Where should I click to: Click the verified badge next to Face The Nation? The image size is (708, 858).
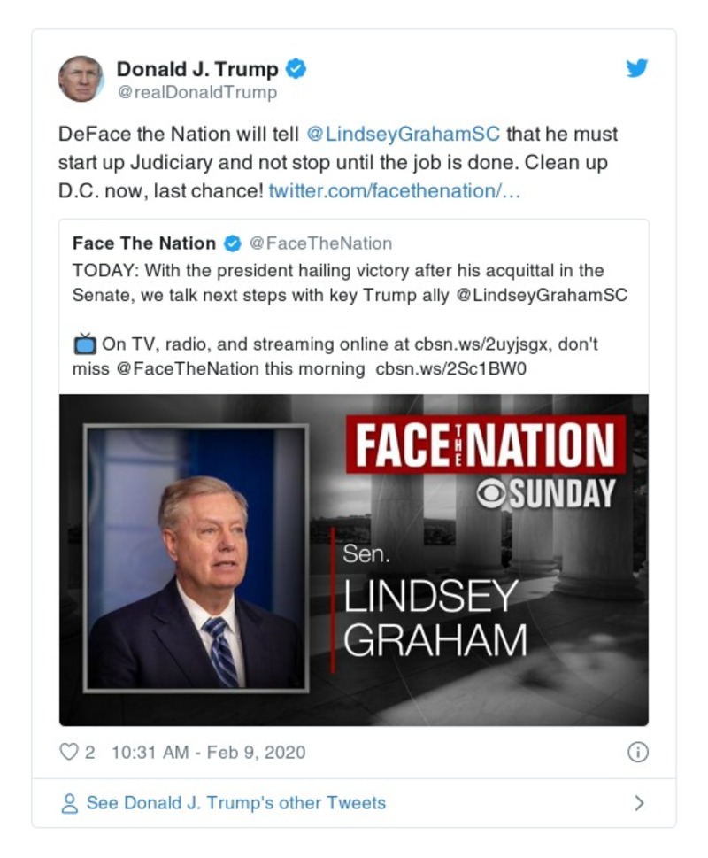coord(232,243)
